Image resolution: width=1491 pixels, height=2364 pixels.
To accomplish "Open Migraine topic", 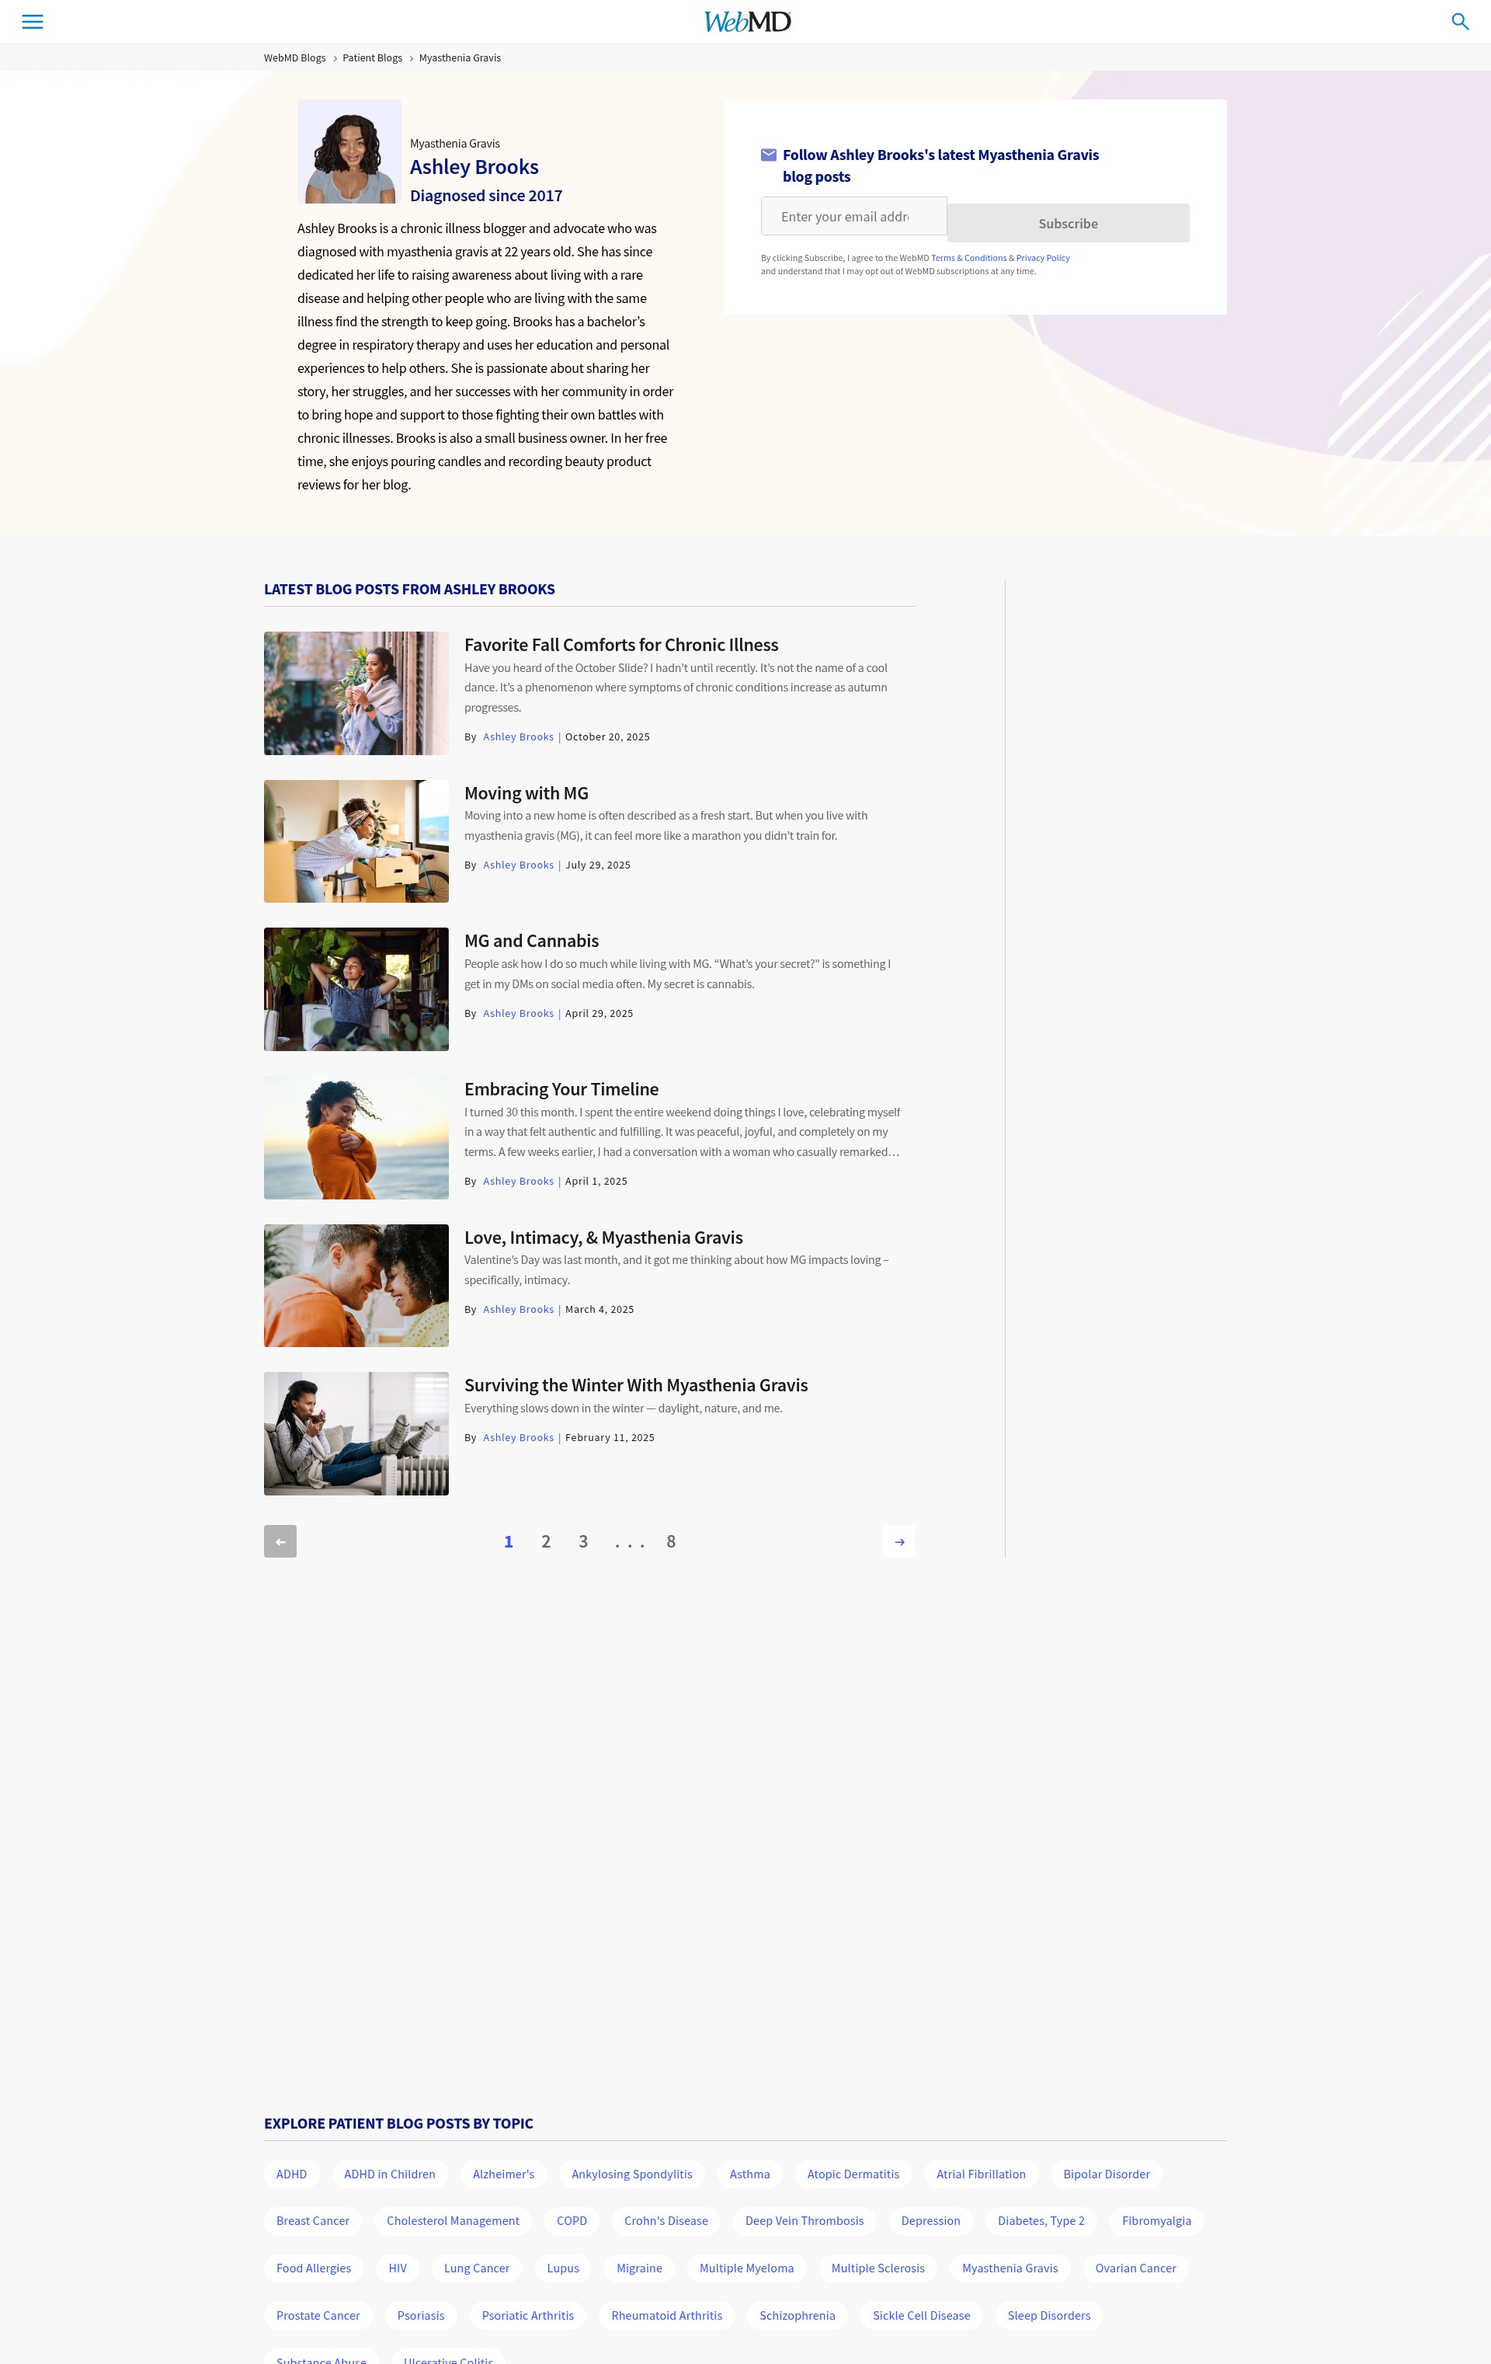I will click(639, 2268).
